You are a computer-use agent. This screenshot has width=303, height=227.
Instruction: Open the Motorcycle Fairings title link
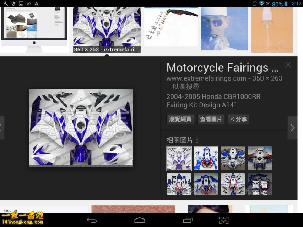pos(222,67)
